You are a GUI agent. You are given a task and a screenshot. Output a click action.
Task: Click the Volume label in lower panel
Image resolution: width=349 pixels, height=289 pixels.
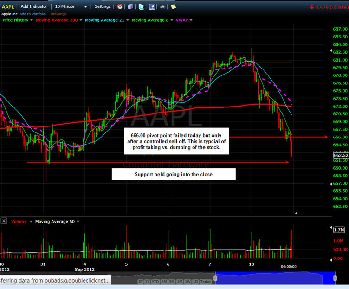(19, 222)
